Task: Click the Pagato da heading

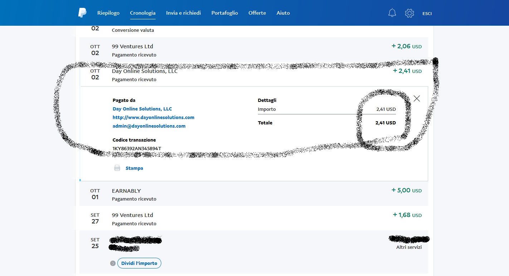Action: point(124,100)
